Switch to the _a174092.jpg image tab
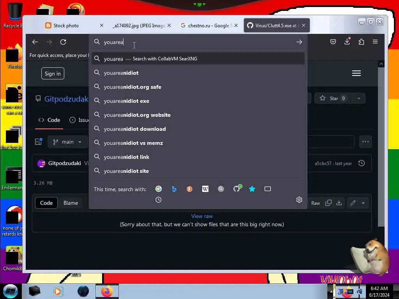 click(x=139, y=25)
